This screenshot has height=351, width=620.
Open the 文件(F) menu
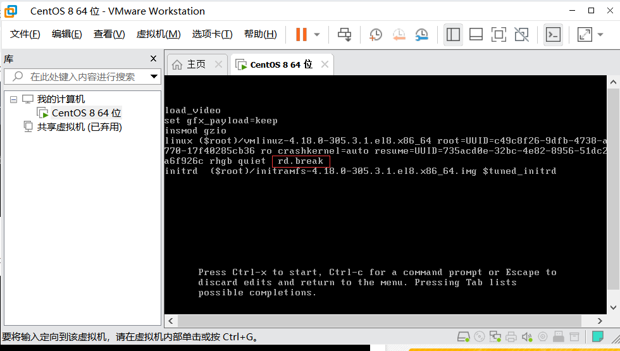(x=25, y=34)
